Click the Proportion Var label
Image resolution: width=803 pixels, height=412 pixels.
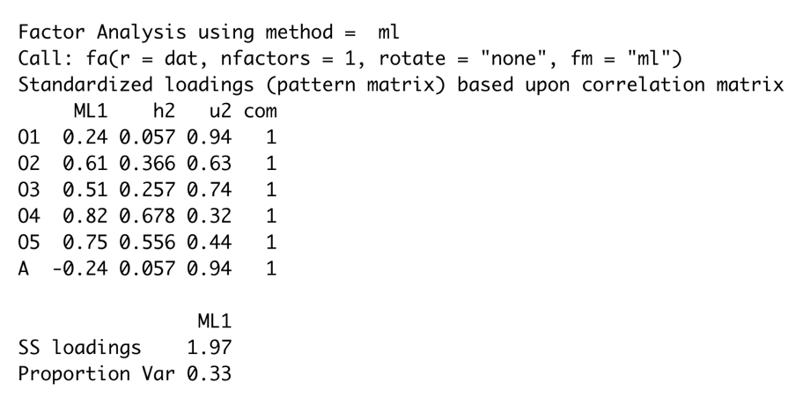pyautogui.click(x=98, y=373)
